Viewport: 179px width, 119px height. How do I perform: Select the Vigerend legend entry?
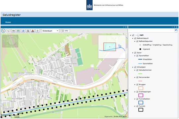146,49
